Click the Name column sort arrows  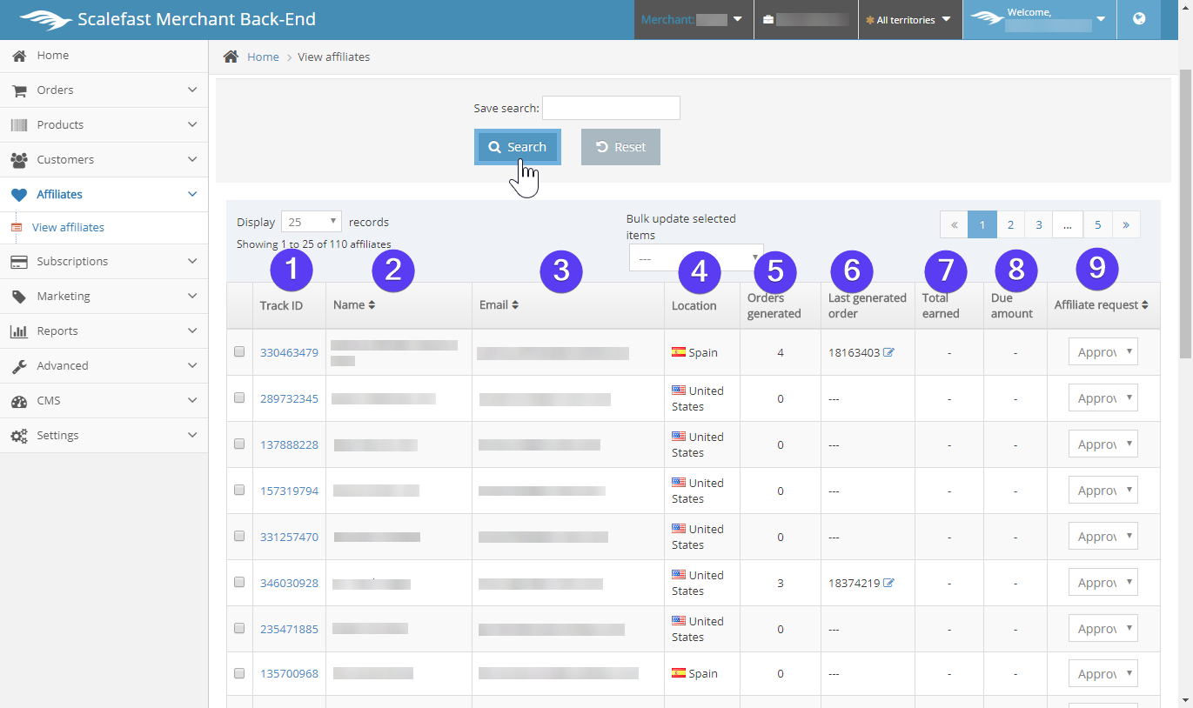(x=372, y=305)
